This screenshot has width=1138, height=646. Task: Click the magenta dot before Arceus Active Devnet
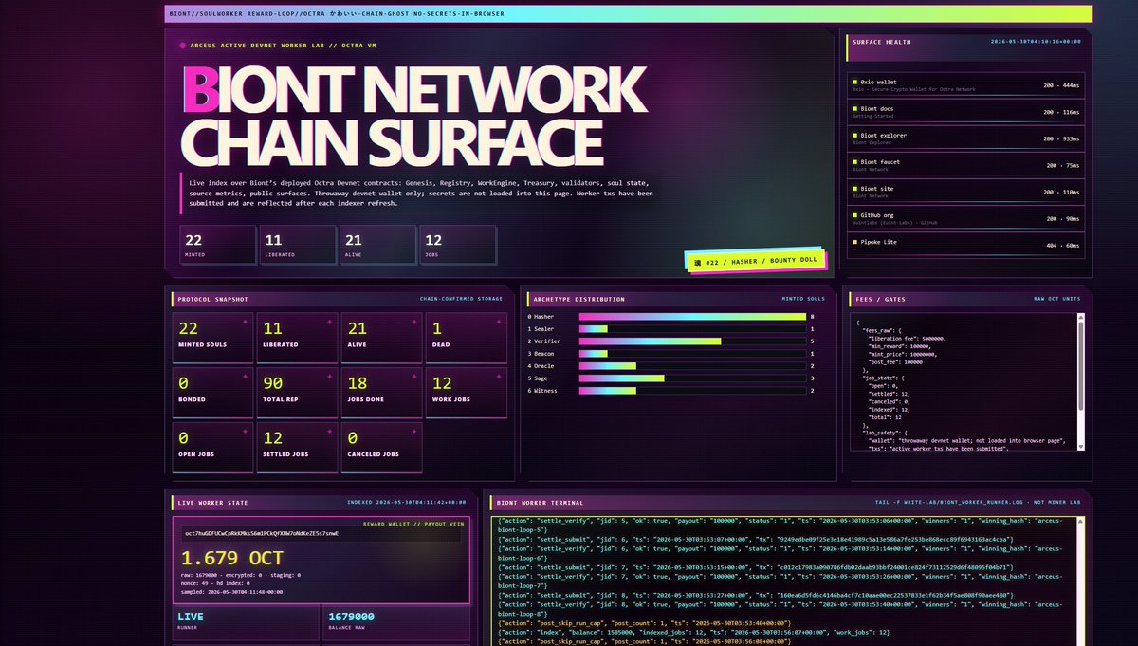(182, 45)
